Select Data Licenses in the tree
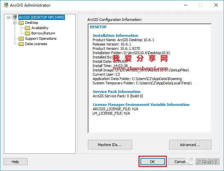This screenshot has width=224, height=171. coord(36,44)
